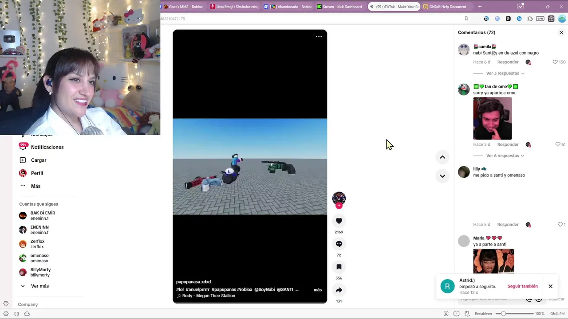
Task: Click the Roblox video frame to pause
Action: 250,167
